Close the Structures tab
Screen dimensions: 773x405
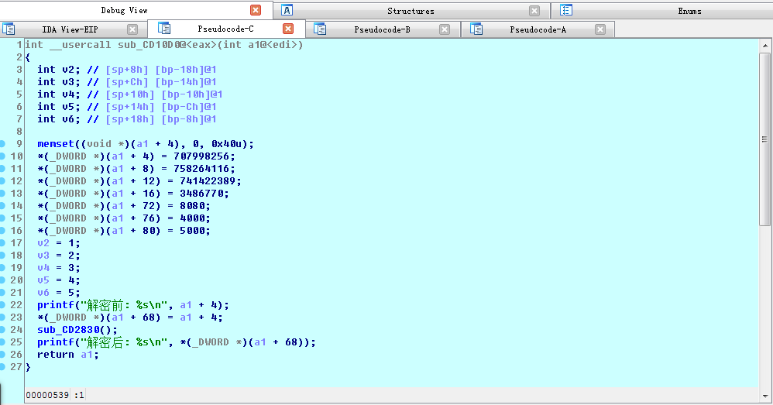tap(534, 11)
